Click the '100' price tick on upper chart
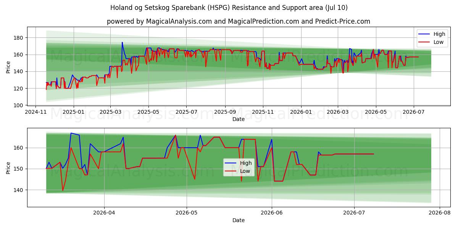The width and height of the screenshot is (458, 229). tap(19, 105)
